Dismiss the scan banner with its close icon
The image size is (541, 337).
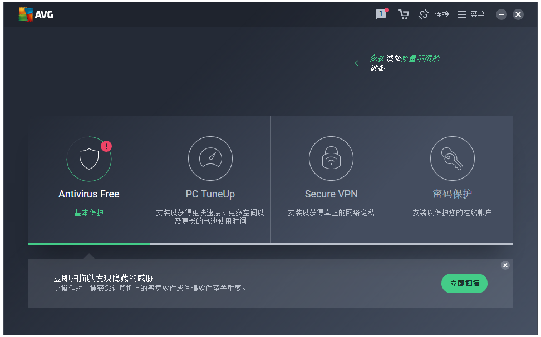click(505, 265)
